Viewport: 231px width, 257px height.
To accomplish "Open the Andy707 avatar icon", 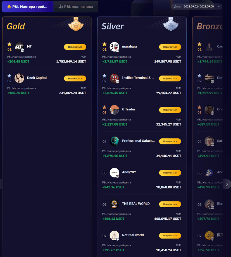I will click(114, 173).
